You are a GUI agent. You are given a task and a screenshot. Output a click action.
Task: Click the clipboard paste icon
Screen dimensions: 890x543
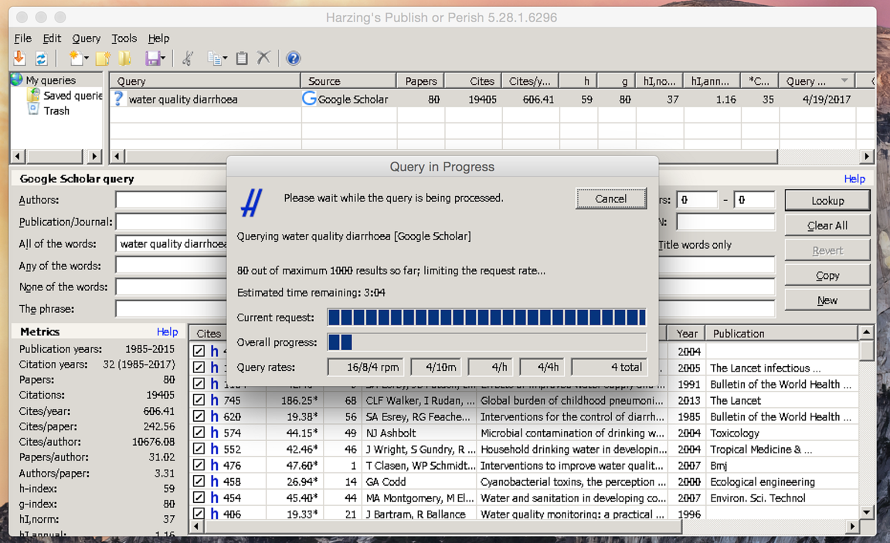point(241,58)
